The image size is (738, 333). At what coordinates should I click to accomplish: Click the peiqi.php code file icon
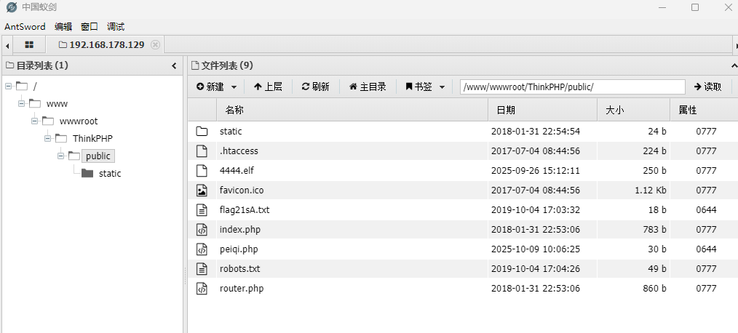click(202, 249)
